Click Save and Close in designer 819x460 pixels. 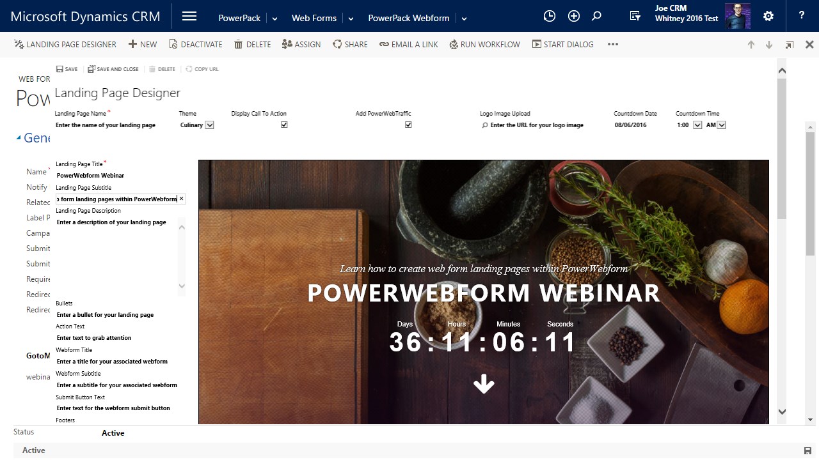[113, 69]
